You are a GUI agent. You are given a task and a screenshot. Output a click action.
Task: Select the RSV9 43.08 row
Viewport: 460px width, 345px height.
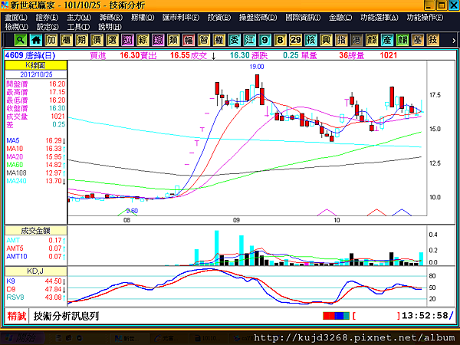[x=36, y=297]
